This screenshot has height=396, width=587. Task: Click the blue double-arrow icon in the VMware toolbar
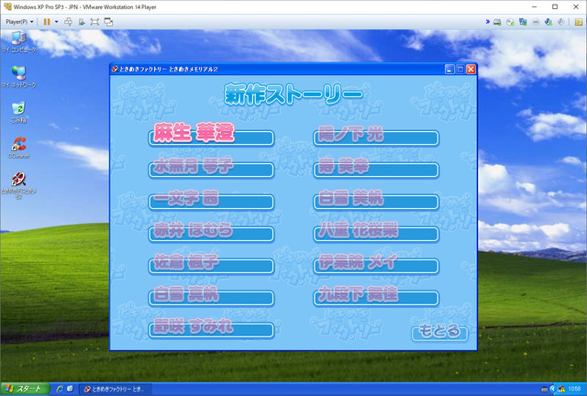[x=487, y=22]
